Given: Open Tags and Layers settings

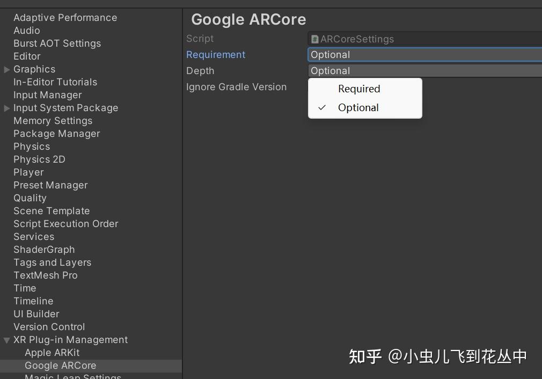Looking at the screenshot, I should pos(52,262).
